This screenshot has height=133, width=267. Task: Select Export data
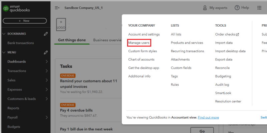224,60
